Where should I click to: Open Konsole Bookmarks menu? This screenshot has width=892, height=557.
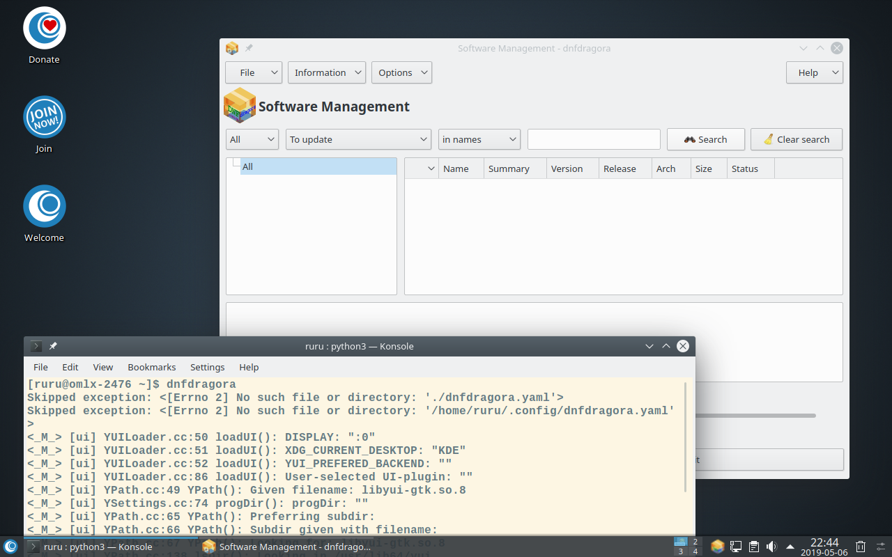pyautogui.click(x=152, y=367)
